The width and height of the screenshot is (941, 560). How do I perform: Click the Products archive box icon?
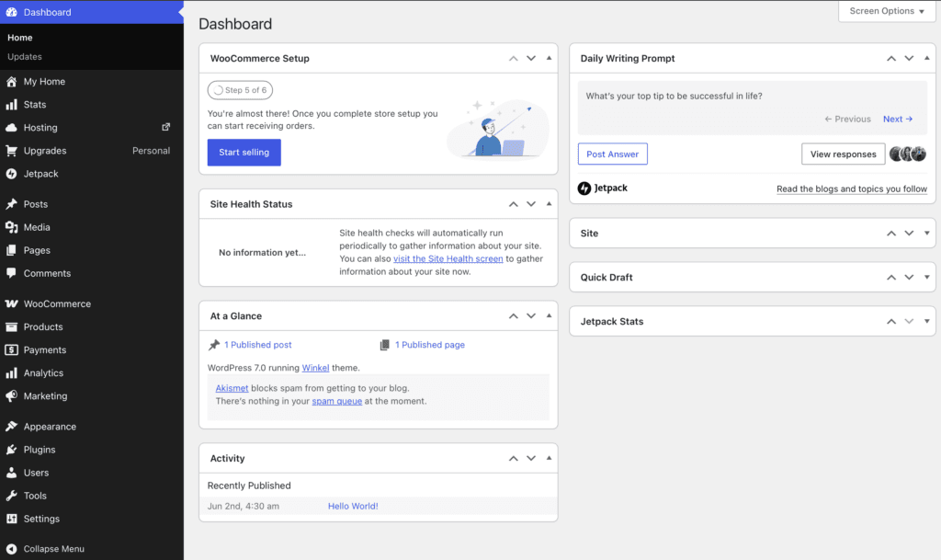coord(11,326)
